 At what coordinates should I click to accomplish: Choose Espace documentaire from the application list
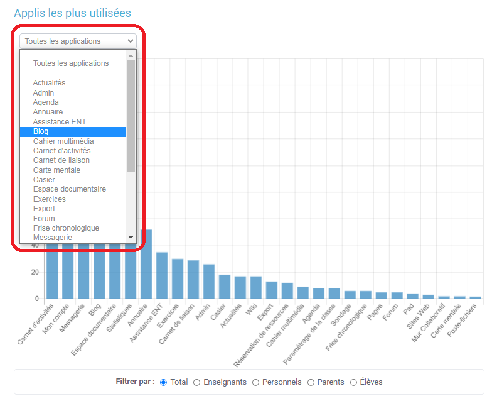(x=73, y=189)
